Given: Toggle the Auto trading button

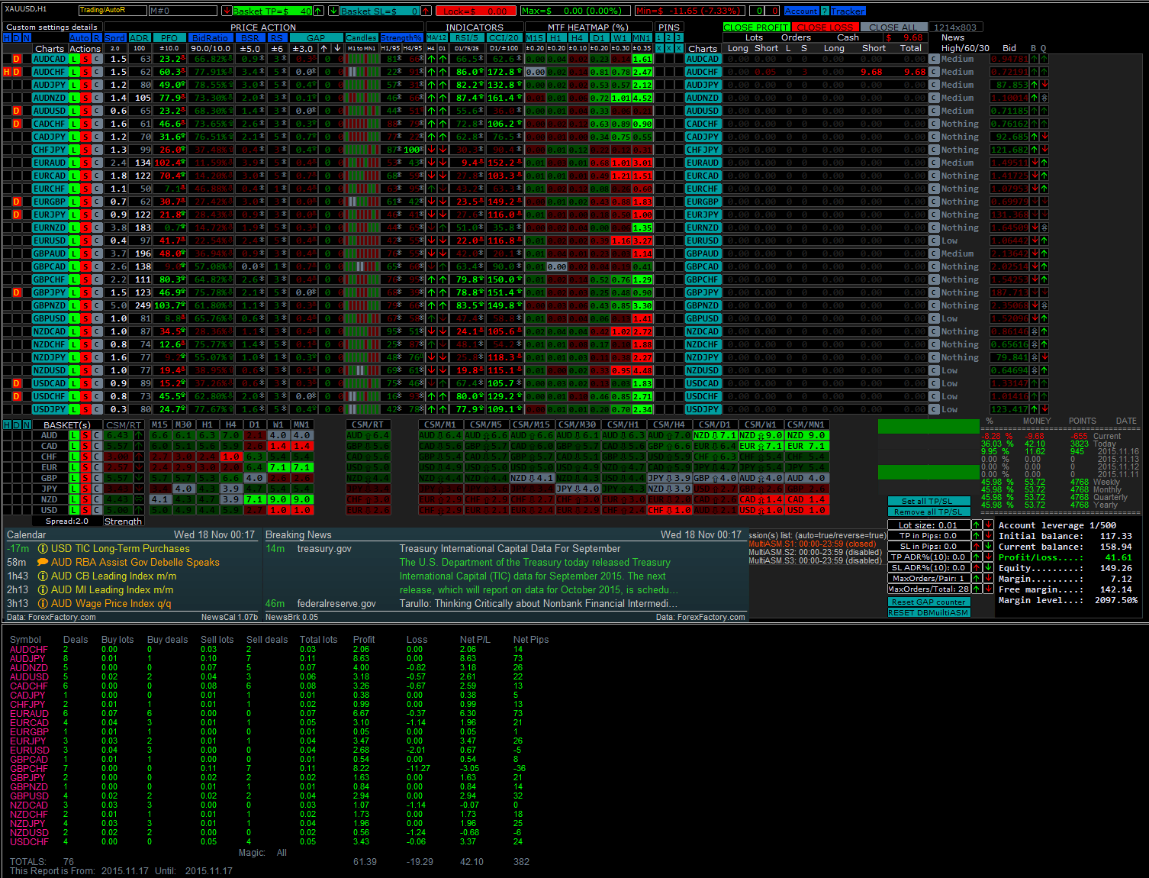Looking at the screenshot, I should tap(79, 37).
